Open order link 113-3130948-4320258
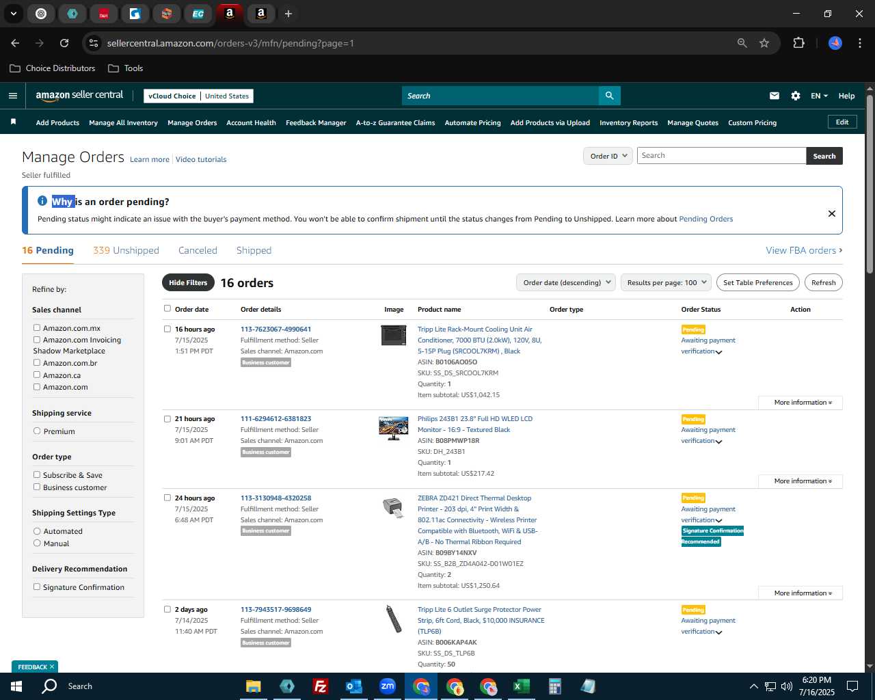The width and height of the screenshot is (875, 700). (275, 498)
